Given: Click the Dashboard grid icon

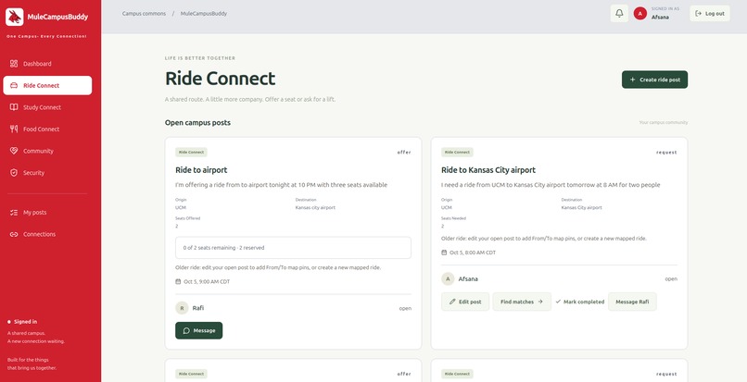Looking at the screenshot, I should coord(14,64).
